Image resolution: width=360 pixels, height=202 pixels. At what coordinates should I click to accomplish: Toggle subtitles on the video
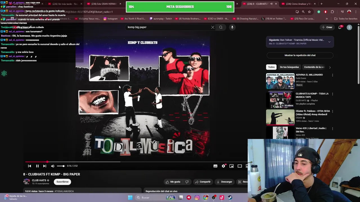pyautogui.click(x=215, y=166)
